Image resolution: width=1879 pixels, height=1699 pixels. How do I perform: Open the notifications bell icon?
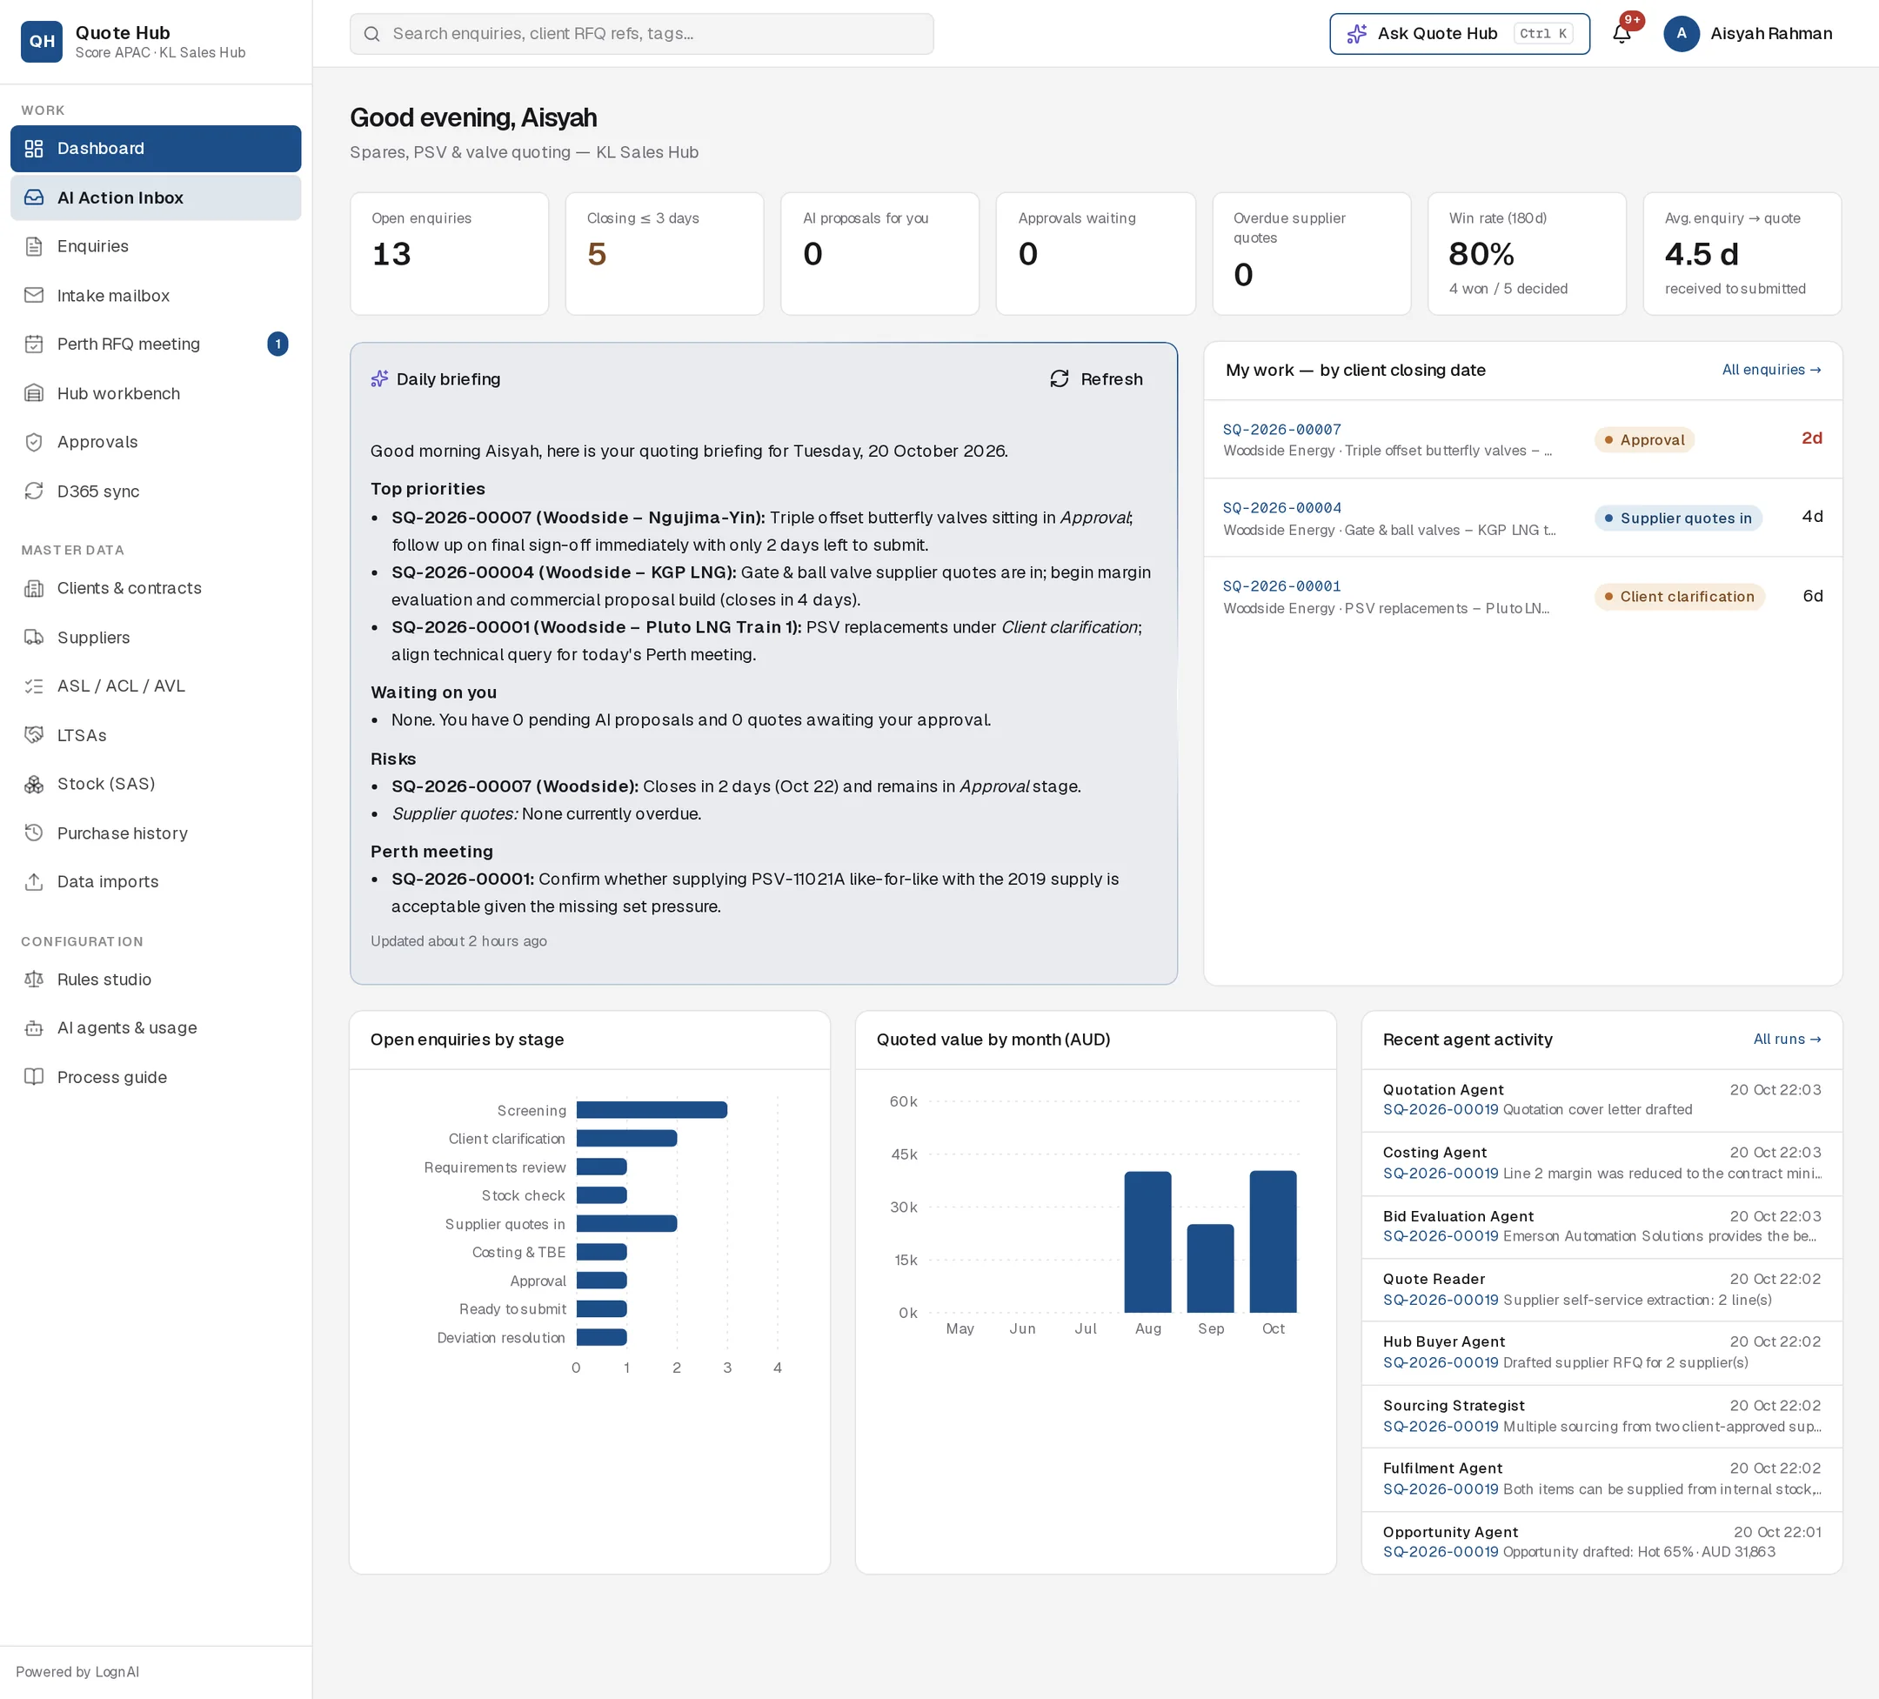point(1621,35)
